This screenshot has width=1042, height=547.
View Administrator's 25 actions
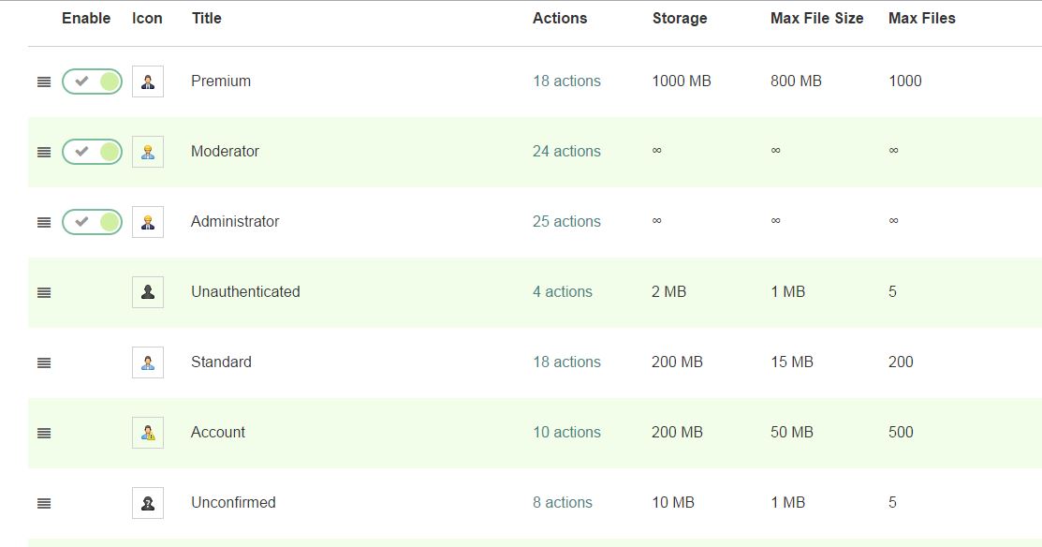(x=566, y=222)
